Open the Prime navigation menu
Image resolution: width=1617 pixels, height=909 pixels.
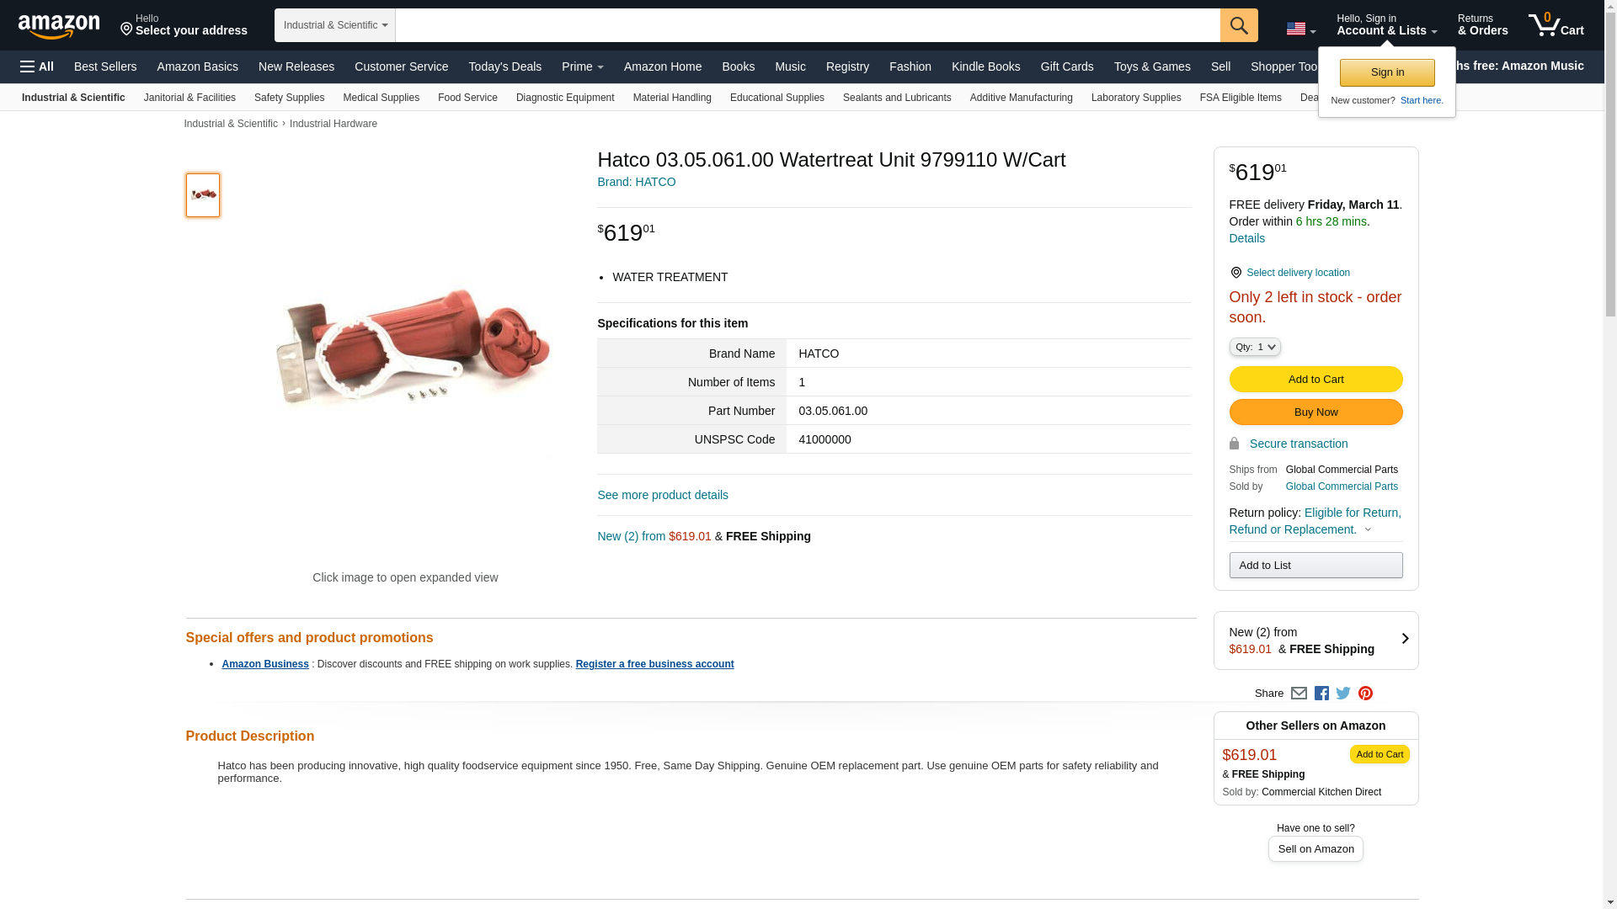583,66
